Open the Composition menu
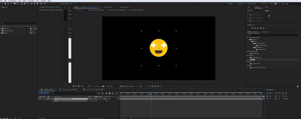 [x=12, y=1]
